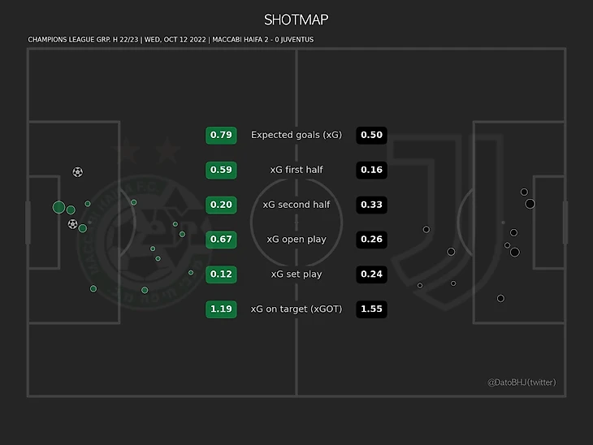Click the xG first half label

pos(296,170)
